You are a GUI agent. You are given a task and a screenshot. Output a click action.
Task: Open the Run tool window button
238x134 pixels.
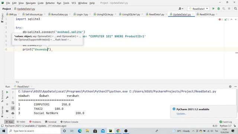(x=9, y=122)
